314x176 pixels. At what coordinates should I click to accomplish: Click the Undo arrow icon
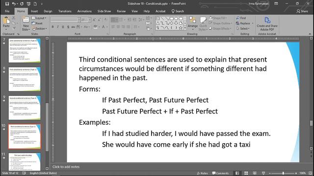(14, 4)
